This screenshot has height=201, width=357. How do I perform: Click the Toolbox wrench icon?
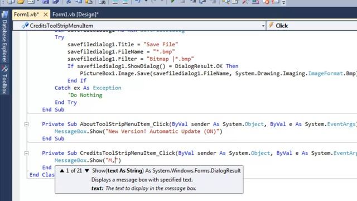4,69
